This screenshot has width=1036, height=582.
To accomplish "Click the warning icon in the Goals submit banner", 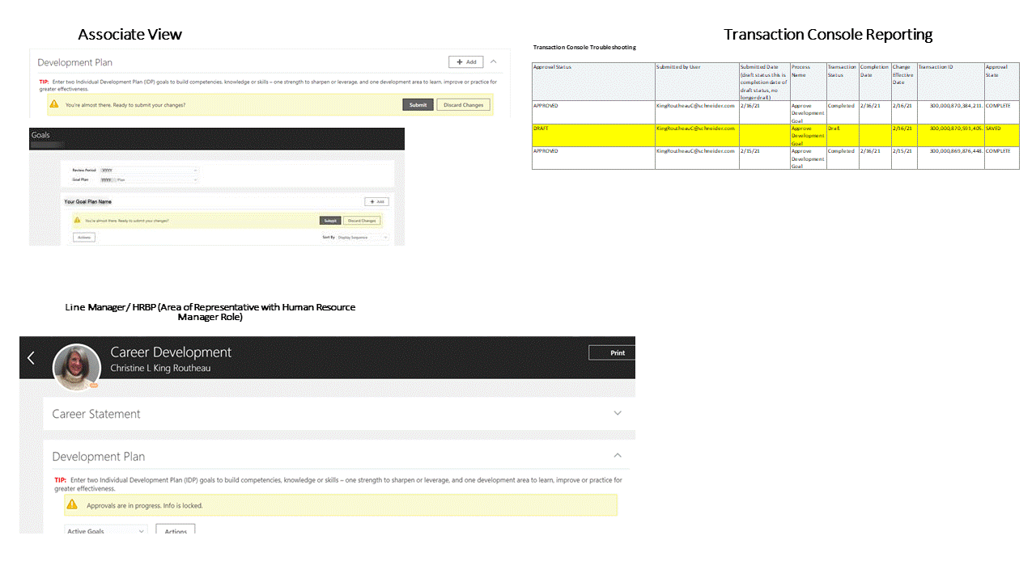I will point(78,220).
